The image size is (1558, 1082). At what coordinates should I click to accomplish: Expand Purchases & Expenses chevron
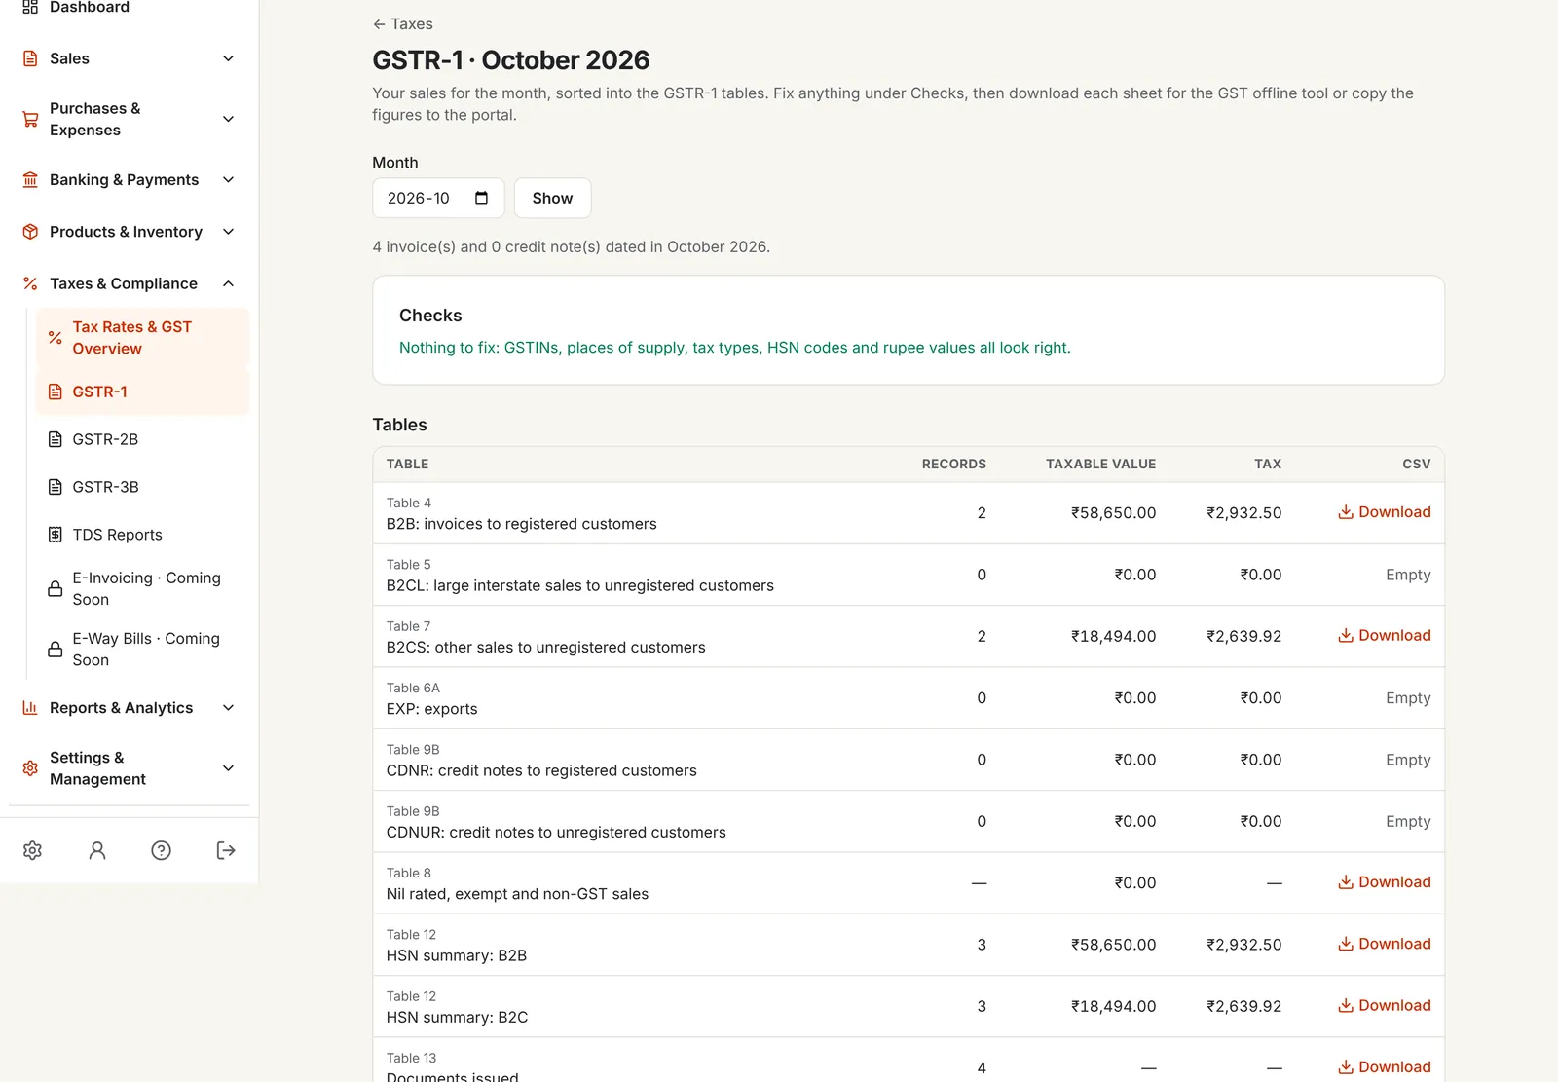(x=228, y=119)
